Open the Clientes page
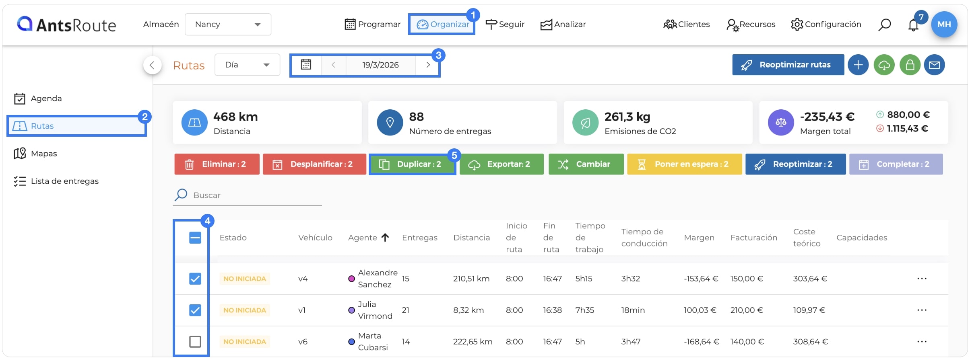970x359 pixels. coord(686,25)
